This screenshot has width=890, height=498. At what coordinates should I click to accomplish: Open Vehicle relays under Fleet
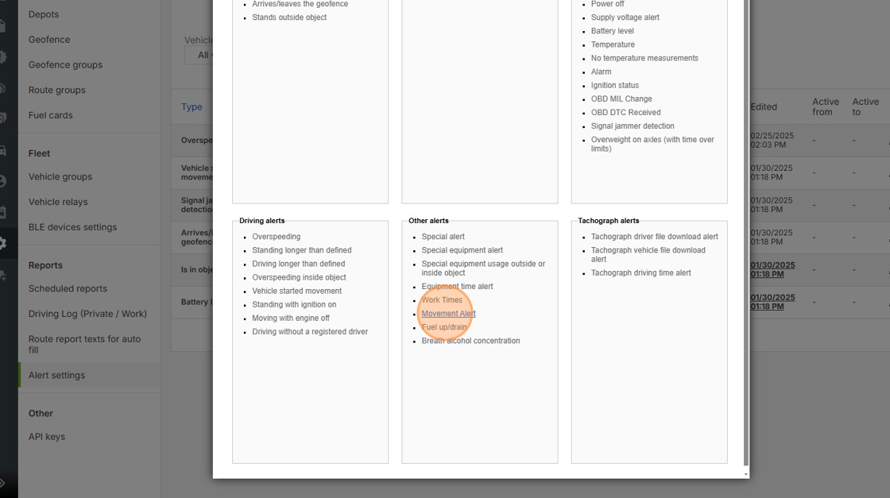point(58,202)
